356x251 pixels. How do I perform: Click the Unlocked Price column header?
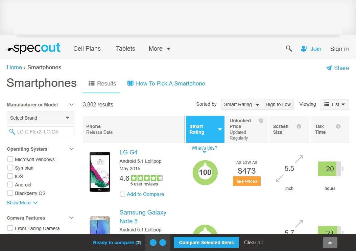tap(246, 129)
